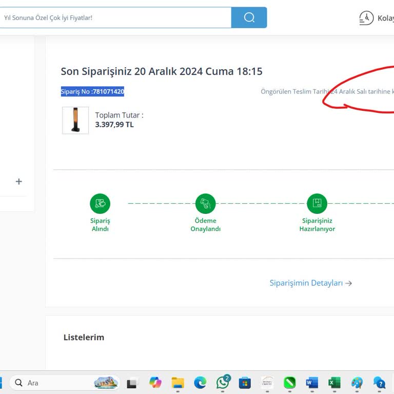Image resolution: width=394 pixels, height=394 pixels.
Task: Open File Explorer from the taskbar
Action: (178, 383)
